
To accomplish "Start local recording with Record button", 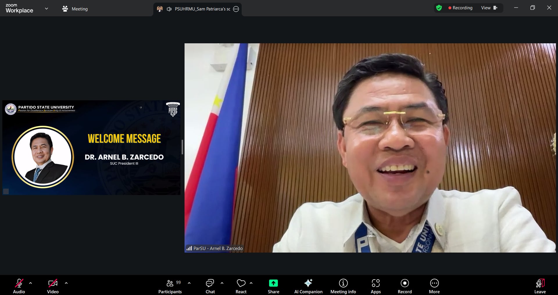I will 405,285.
